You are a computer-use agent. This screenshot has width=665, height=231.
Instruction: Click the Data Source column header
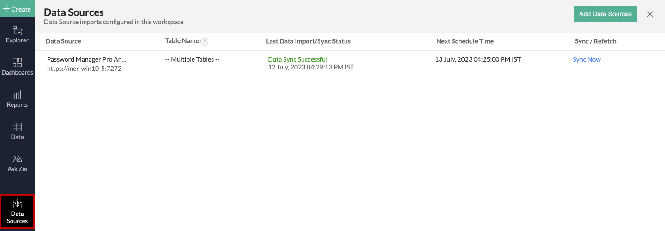[63, 41]
